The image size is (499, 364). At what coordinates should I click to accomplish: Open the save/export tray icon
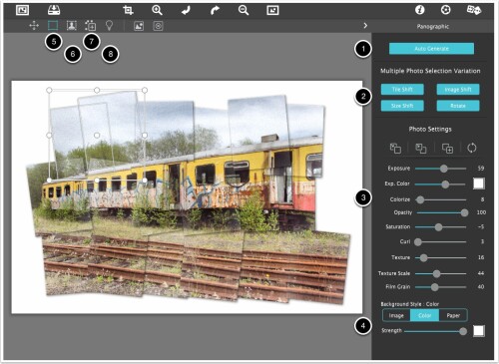click(54, 10)
